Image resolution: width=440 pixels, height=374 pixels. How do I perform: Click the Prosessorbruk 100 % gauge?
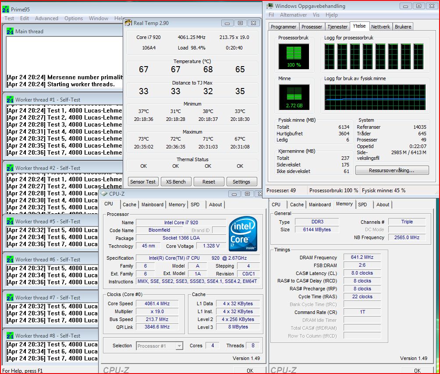click(x=294, y=56)
